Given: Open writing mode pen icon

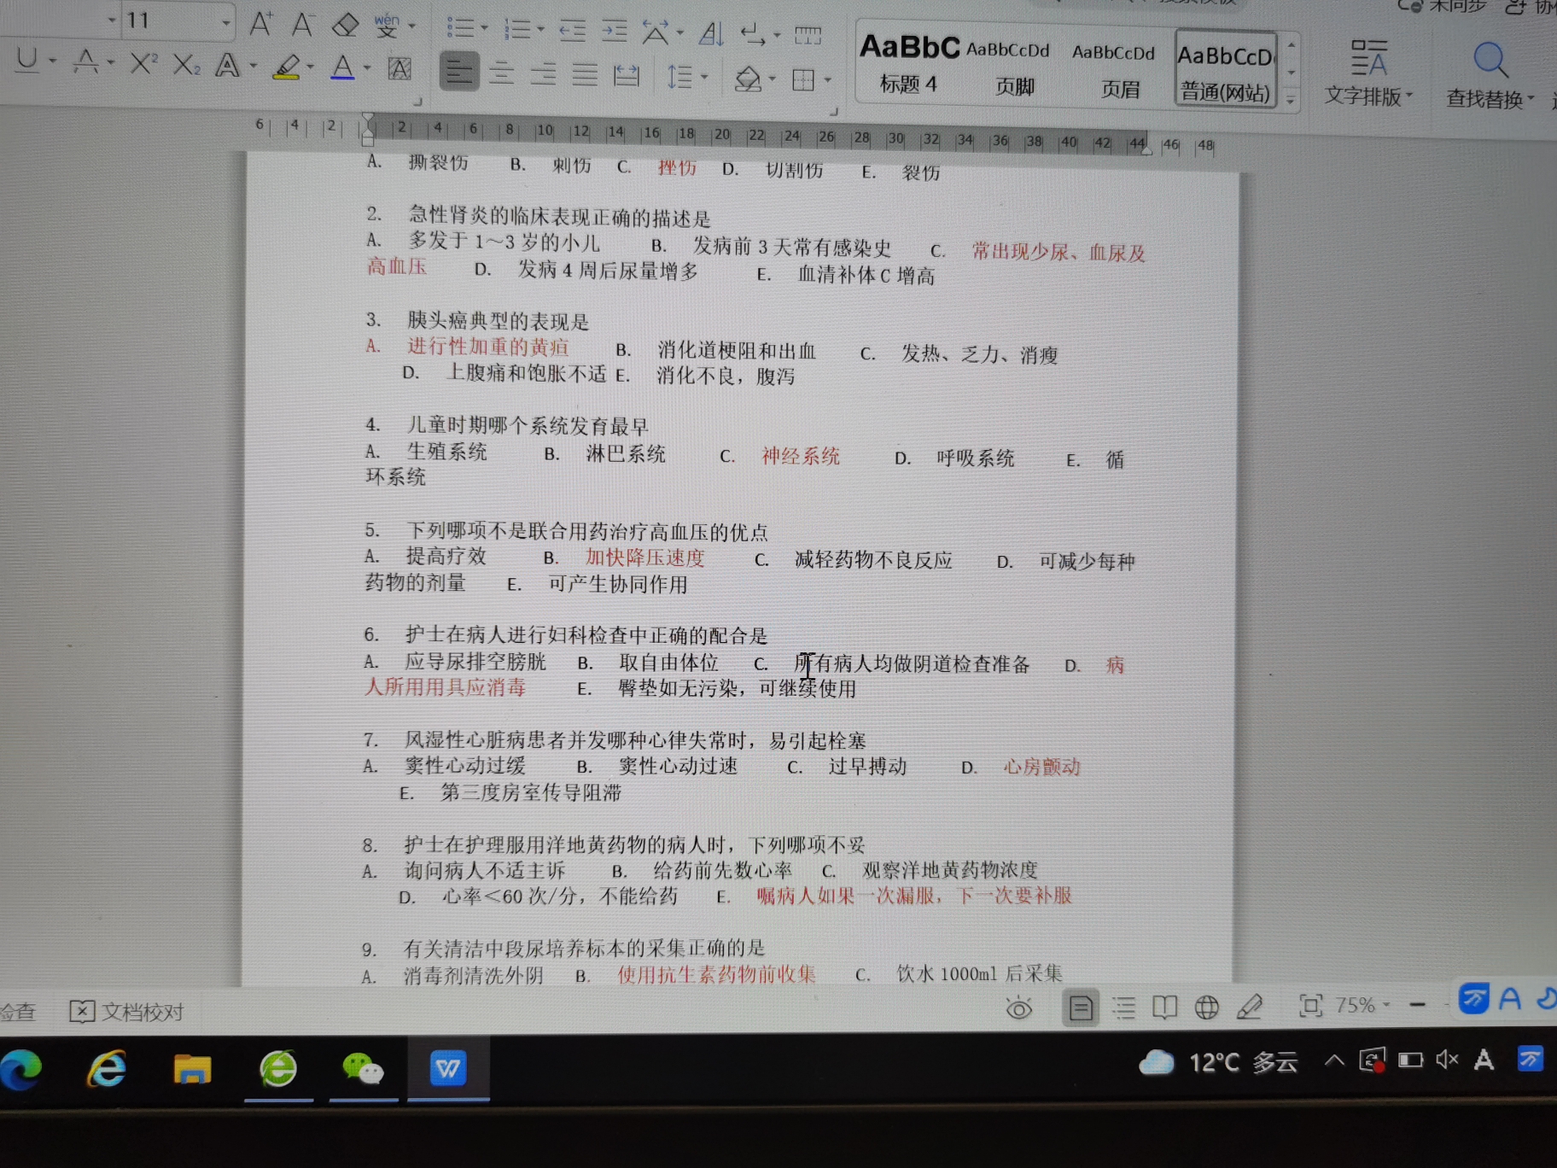Looking at the screenshot, I should [1250, 1007].
